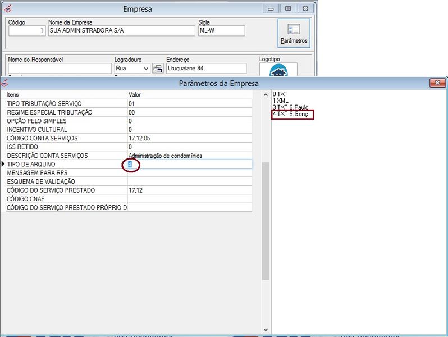Click the Endereço field with Uruguaiana 94
448x337 pixels.
coord(205,69)
